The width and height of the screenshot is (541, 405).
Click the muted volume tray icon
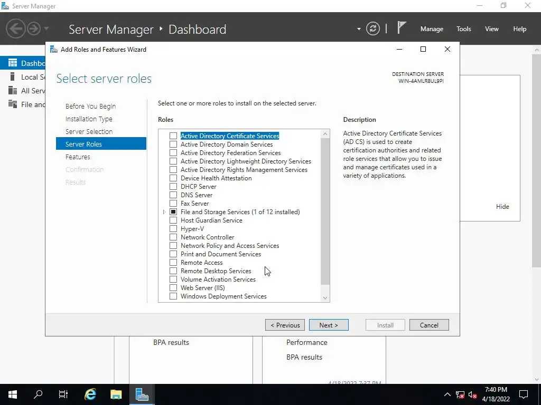point(473,394)
